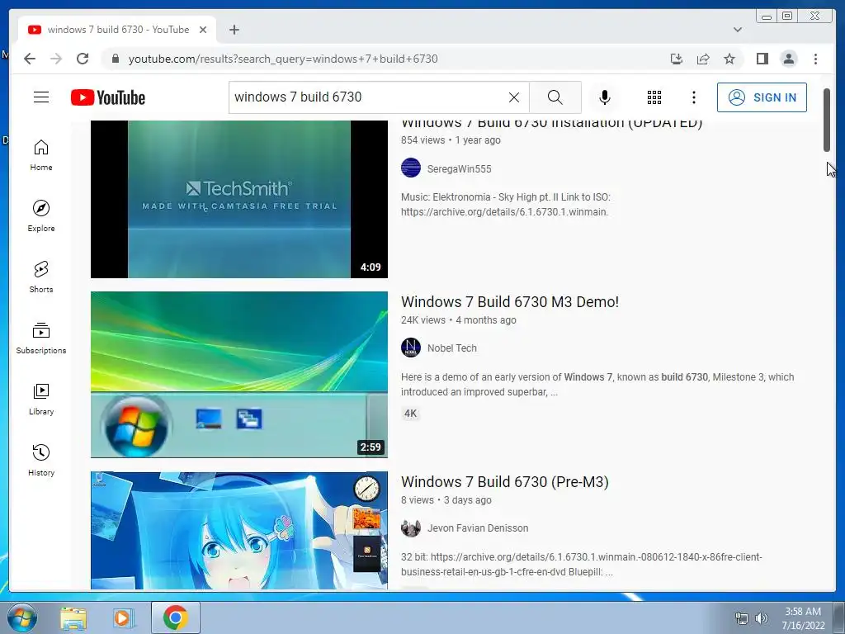Click the Chrome taskbar button

(176, 617)
